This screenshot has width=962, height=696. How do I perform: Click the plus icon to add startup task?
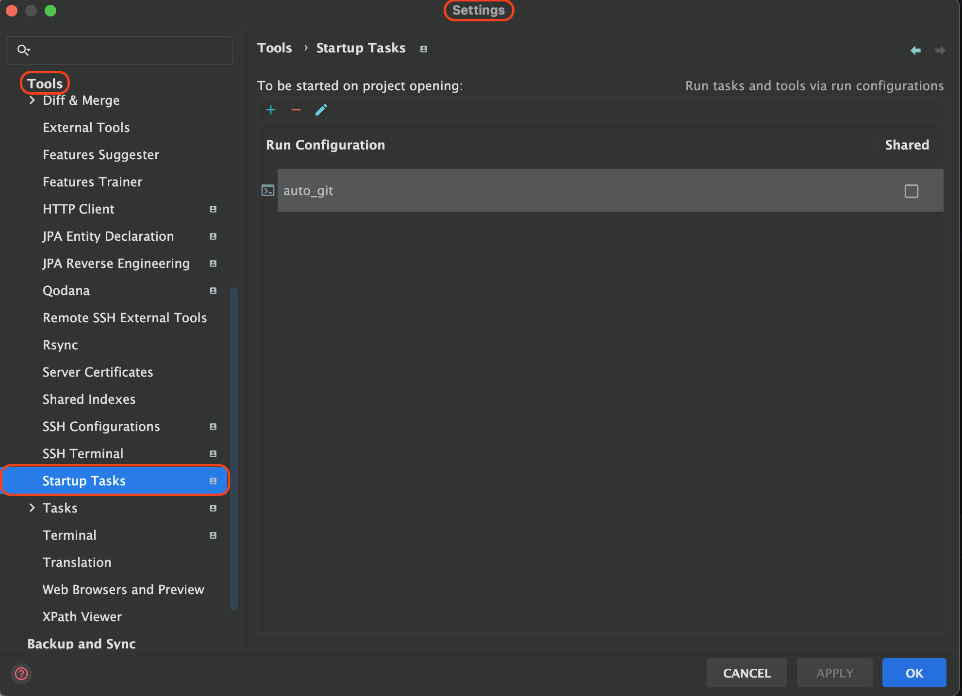[271, 110]
